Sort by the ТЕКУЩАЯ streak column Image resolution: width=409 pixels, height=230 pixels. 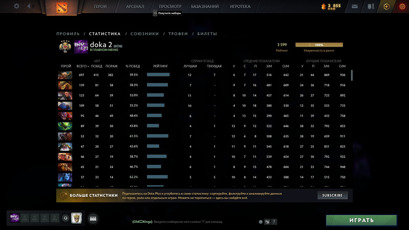(x=214, y=66)
